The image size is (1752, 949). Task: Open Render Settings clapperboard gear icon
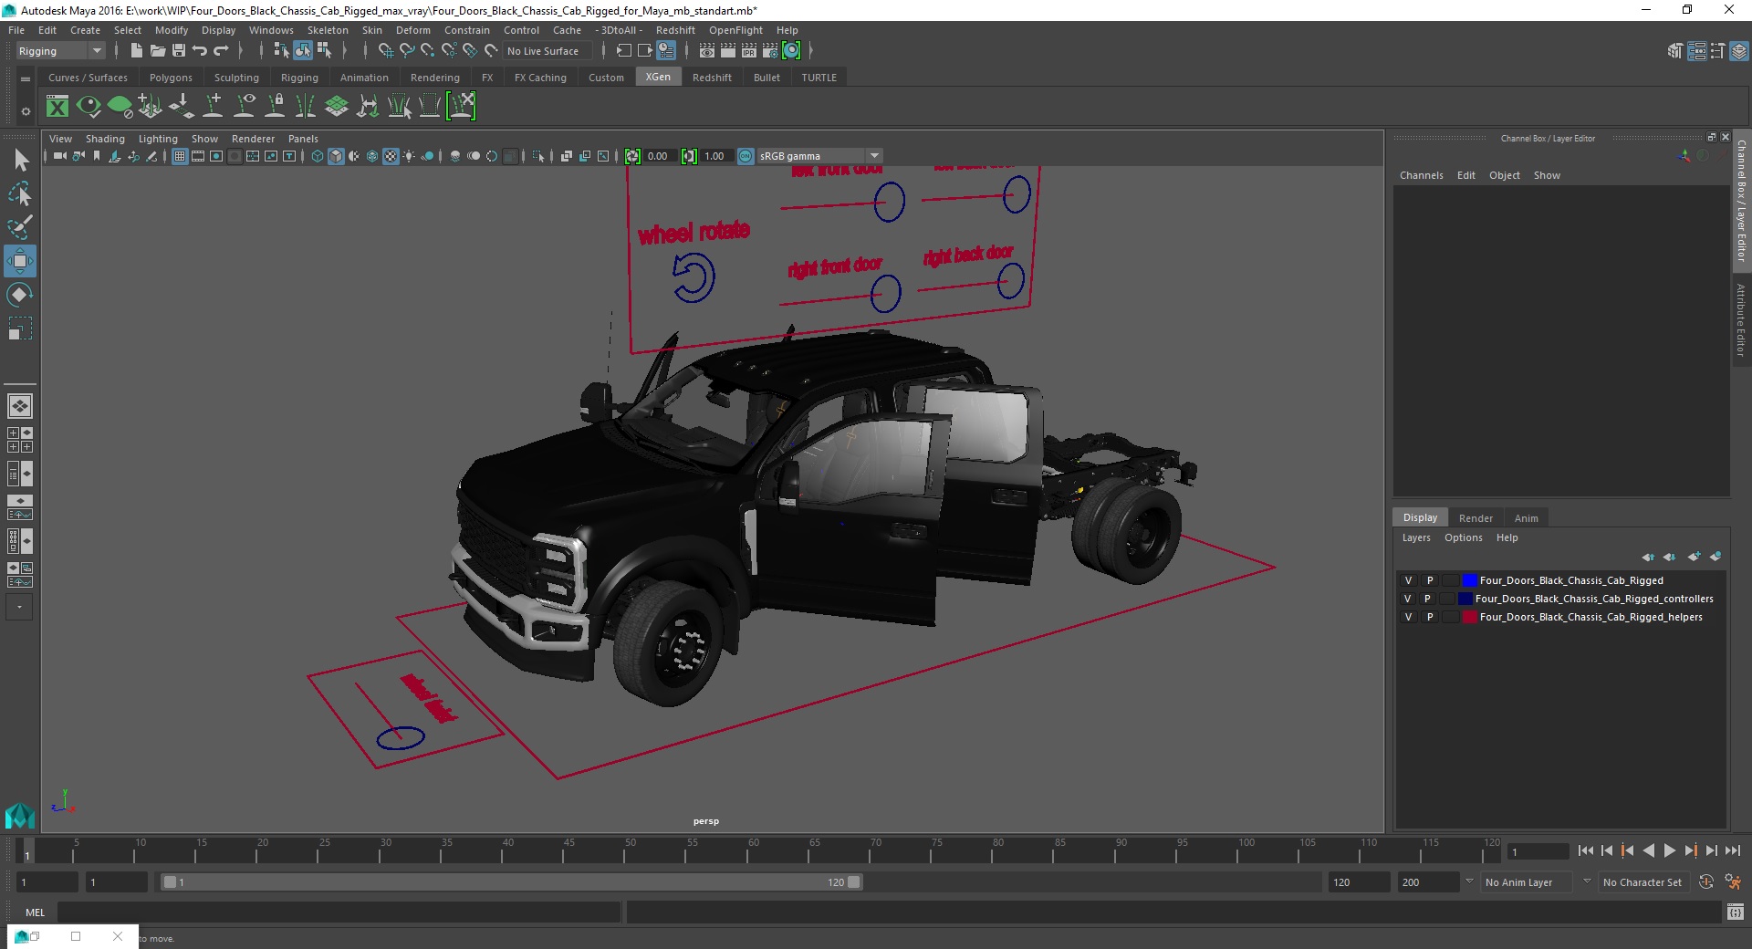[769, 51]
